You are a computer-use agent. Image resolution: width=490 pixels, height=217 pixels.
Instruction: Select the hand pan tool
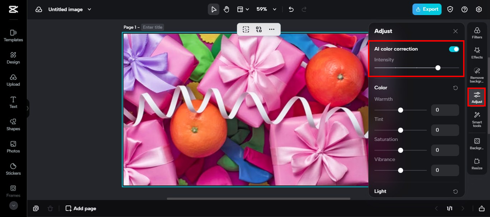coord(227,9)
